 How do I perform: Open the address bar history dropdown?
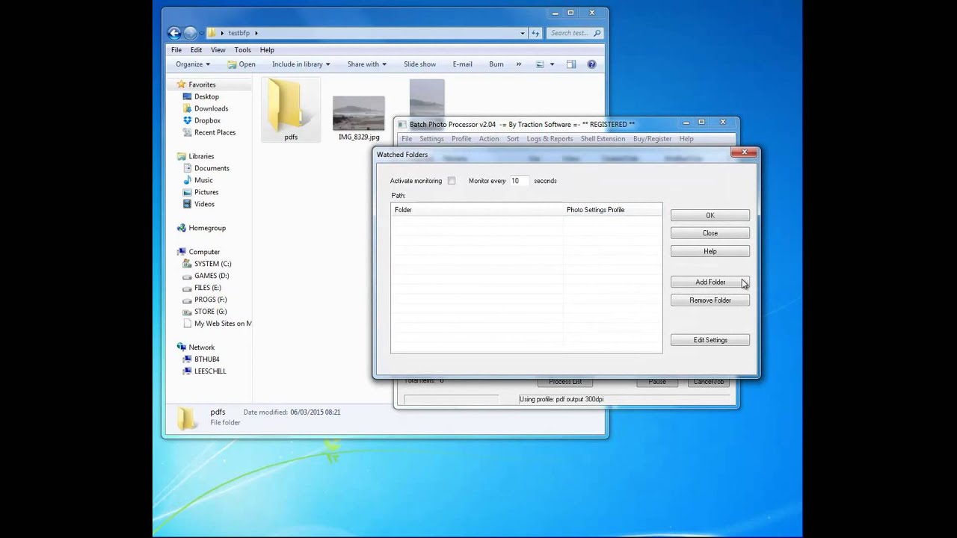[523, 33]
